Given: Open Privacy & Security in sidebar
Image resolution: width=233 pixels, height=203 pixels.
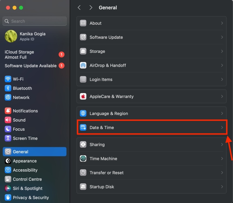Looking at the screenshot, I should [31, 198].
